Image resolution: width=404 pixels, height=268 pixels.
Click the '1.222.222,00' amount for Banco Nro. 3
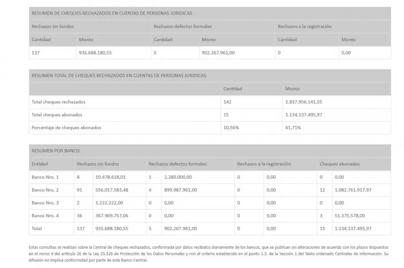109,203
